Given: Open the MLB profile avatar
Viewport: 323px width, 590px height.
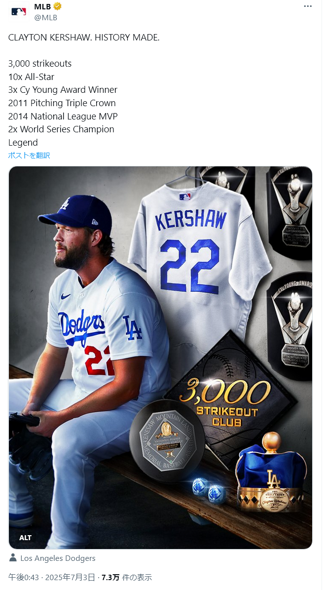Looking at the screenshot, I should (x=19, y=11).
